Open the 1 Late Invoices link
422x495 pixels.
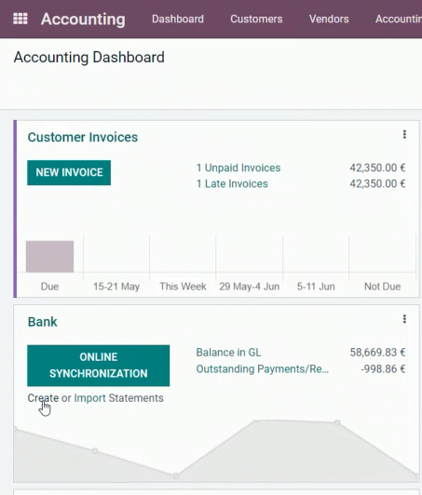pyautogui.click(x=232, y=183)
